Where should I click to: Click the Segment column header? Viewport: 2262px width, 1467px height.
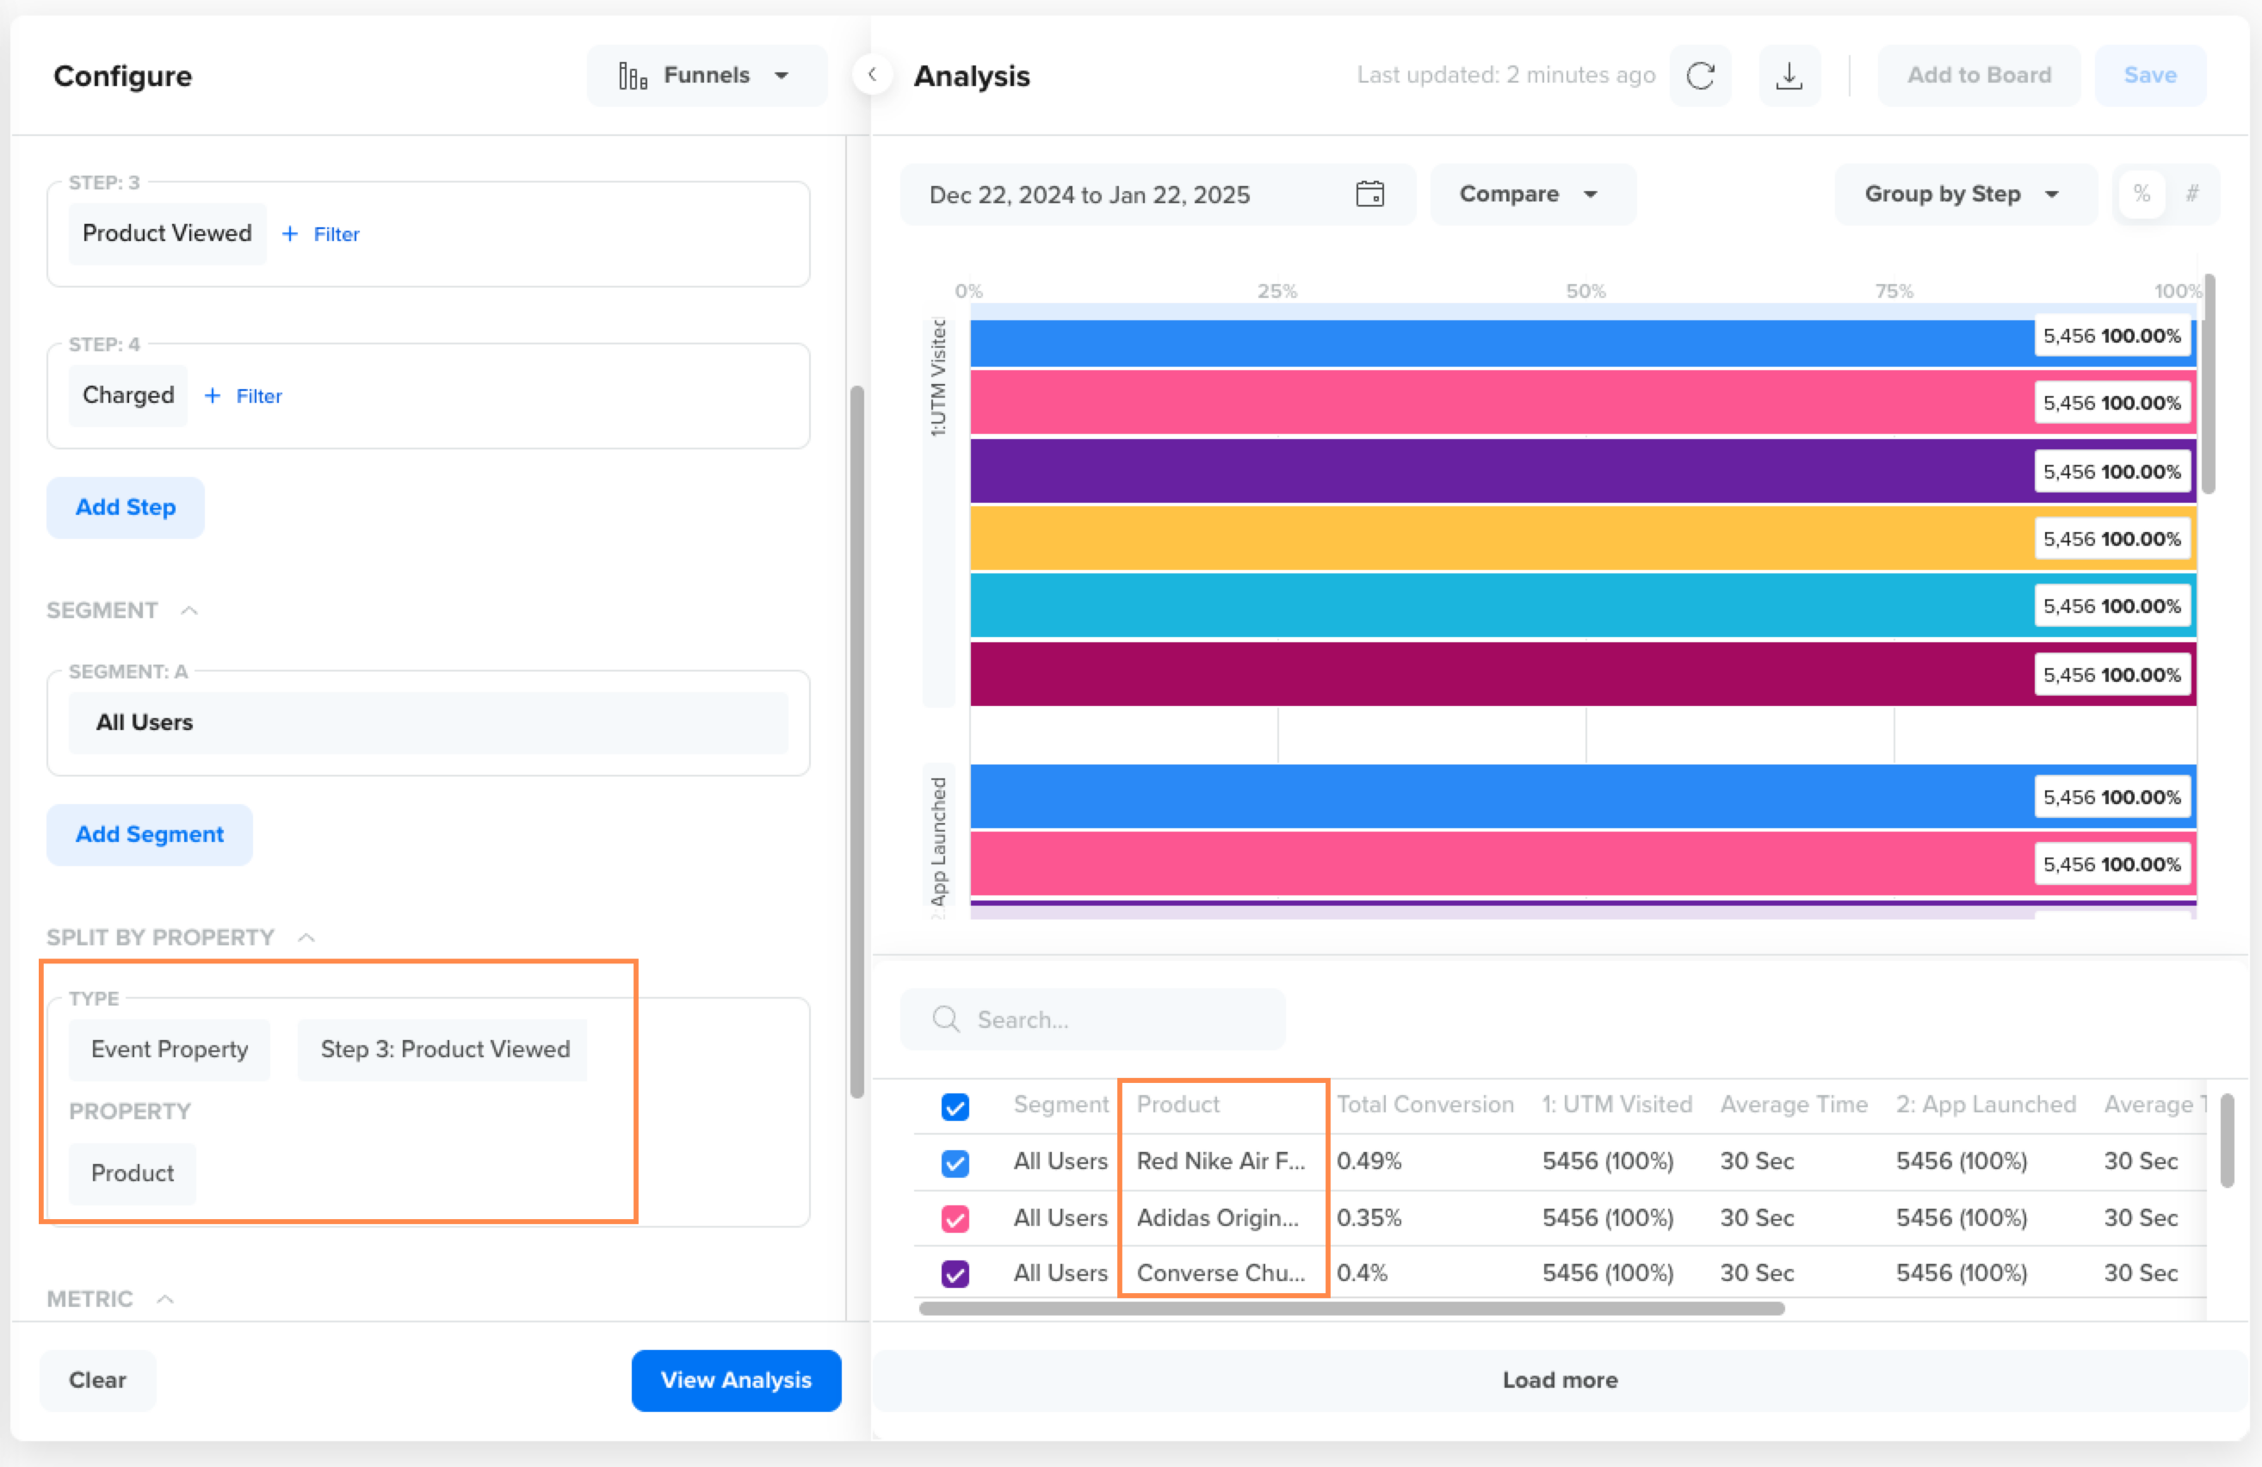1060,1104
